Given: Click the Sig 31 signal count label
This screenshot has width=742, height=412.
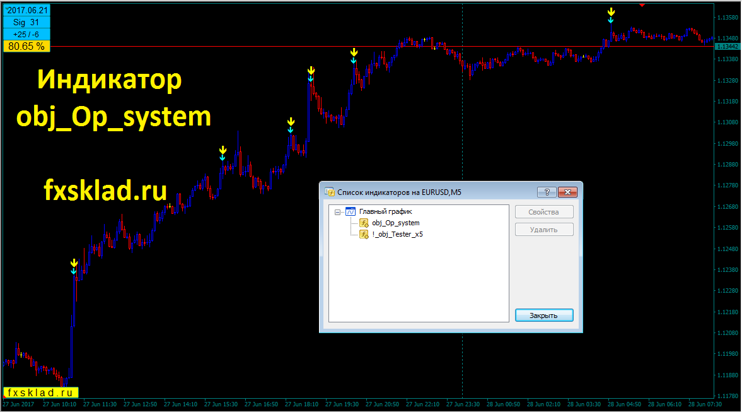Looking at the screenshot, I should click(26, 22).
